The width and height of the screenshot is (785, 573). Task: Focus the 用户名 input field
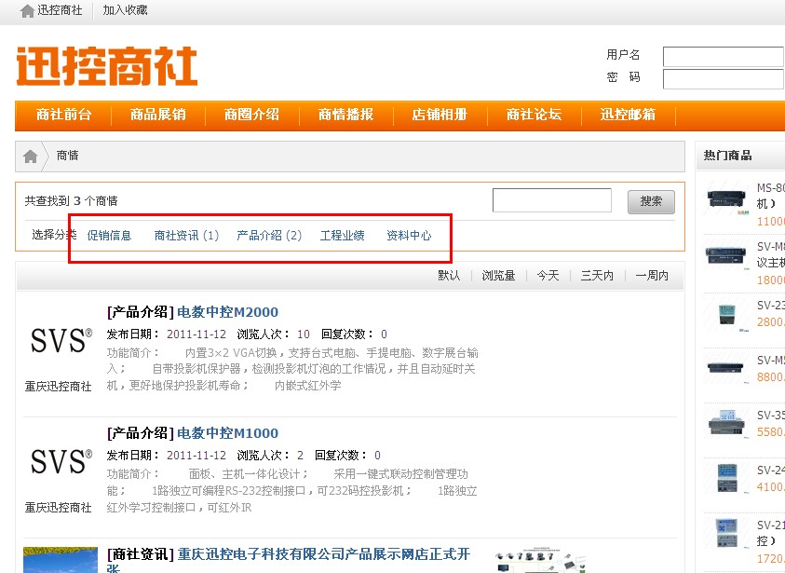[724, 57]
